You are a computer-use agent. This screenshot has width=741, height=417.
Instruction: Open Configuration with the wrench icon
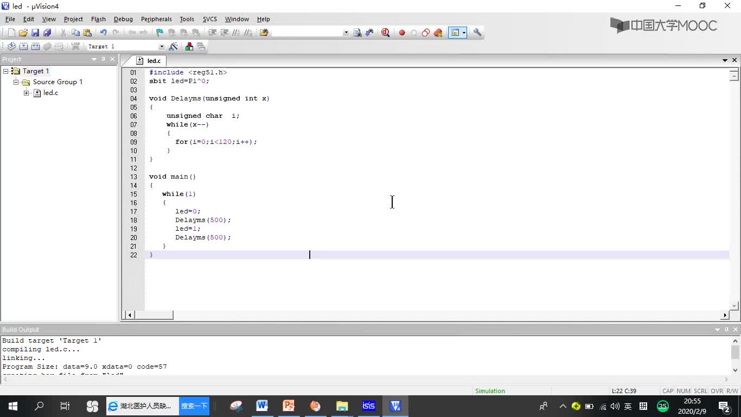[477, 33]
